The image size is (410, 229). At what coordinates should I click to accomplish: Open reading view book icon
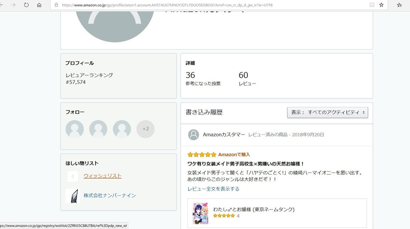pos(372,5)
